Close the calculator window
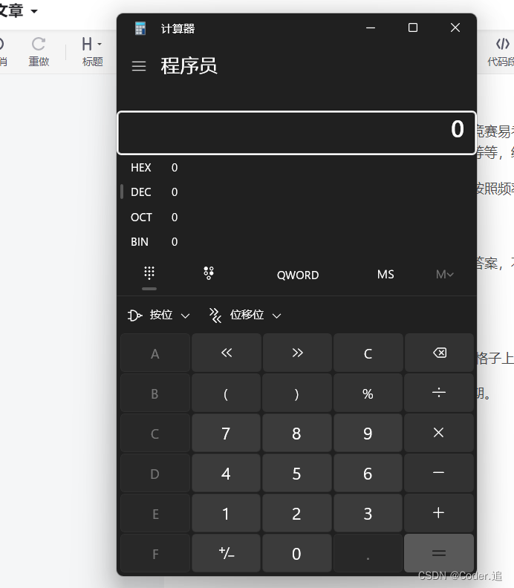The image size is (514, 588). 455,27
